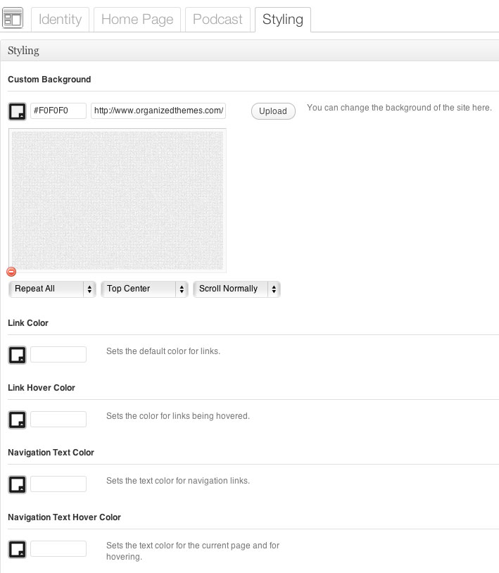The width and height of the screenshot is (499, 573).
Task: Click the #F0F0F0 hex color field
Action: [x=58, y=111]
